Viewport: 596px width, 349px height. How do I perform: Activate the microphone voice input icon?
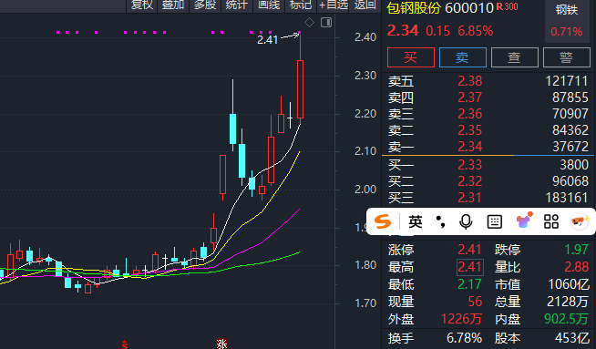(x=466, y=221)
